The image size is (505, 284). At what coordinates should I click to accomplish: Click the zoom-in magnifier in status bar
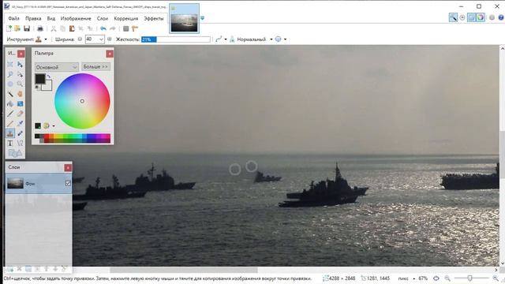coord(496,278)
